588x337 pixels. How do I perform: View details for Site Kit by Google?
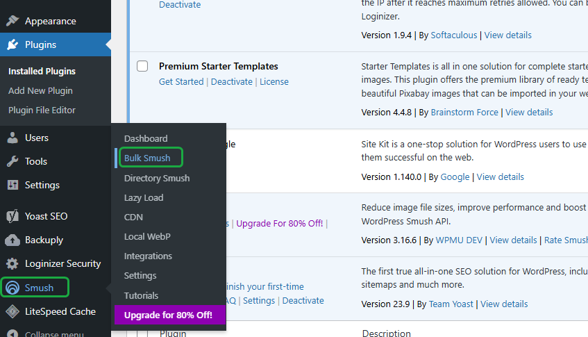click(x=500, y=176)
